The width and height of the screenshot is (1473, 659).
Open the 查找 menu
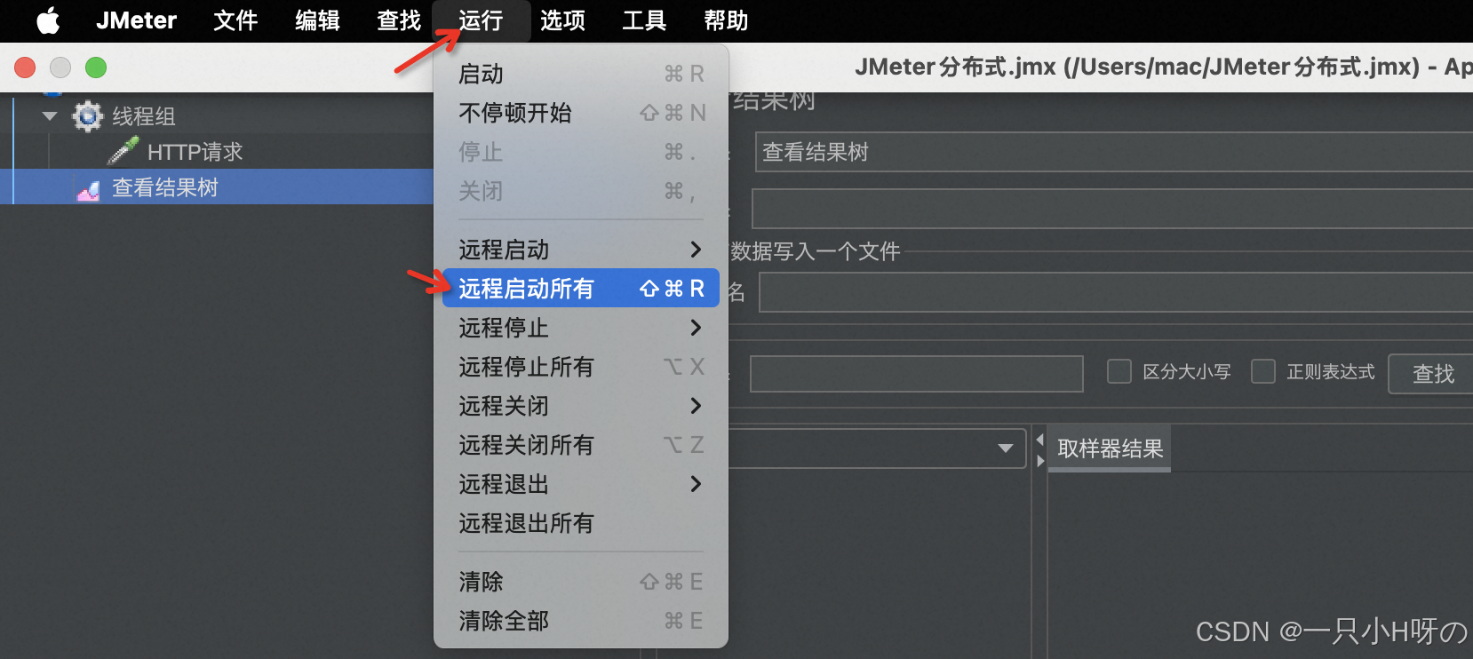399,20
